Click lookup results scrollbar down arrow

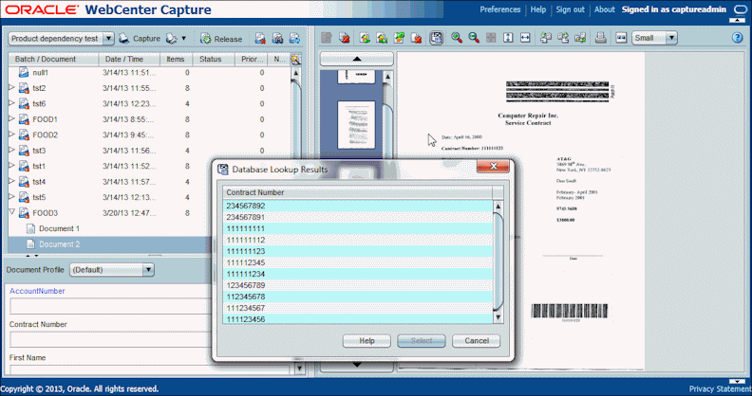[498, 317]
